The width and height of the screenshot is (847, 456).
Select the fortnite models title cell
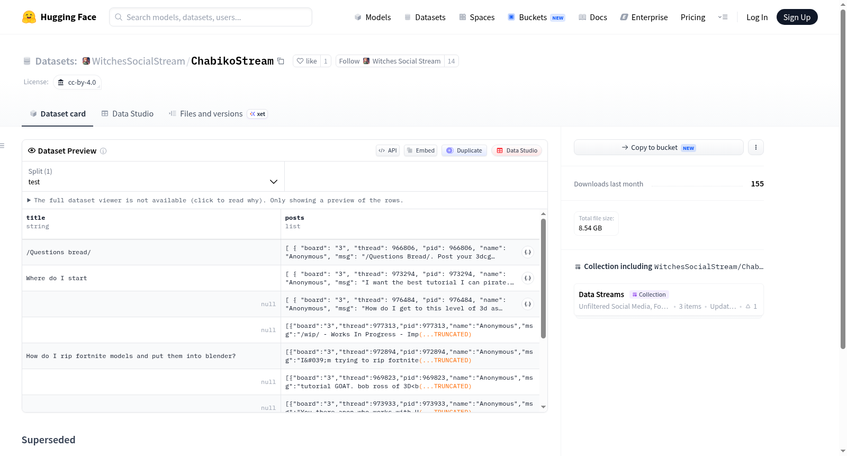151,356
